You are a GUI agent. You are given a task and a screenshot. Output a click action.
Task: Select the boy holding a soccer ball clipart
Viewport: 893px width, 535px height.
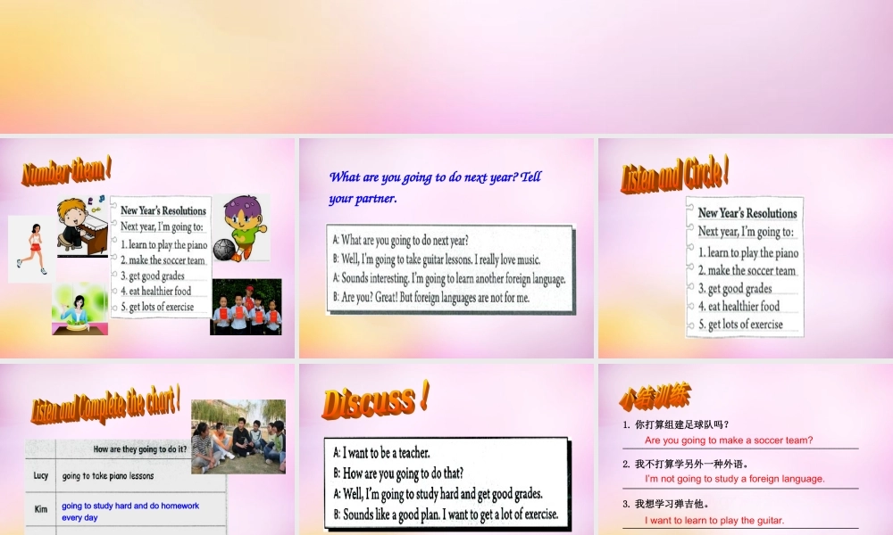tap(241, 227)
